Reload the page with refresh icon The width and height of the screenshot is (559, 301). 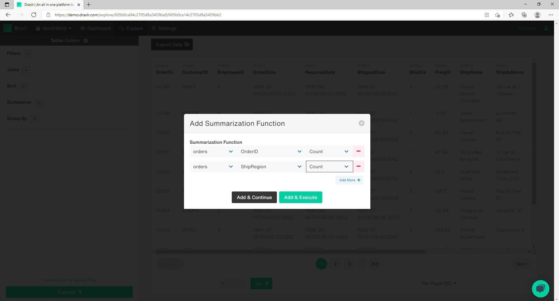[34, 15]
